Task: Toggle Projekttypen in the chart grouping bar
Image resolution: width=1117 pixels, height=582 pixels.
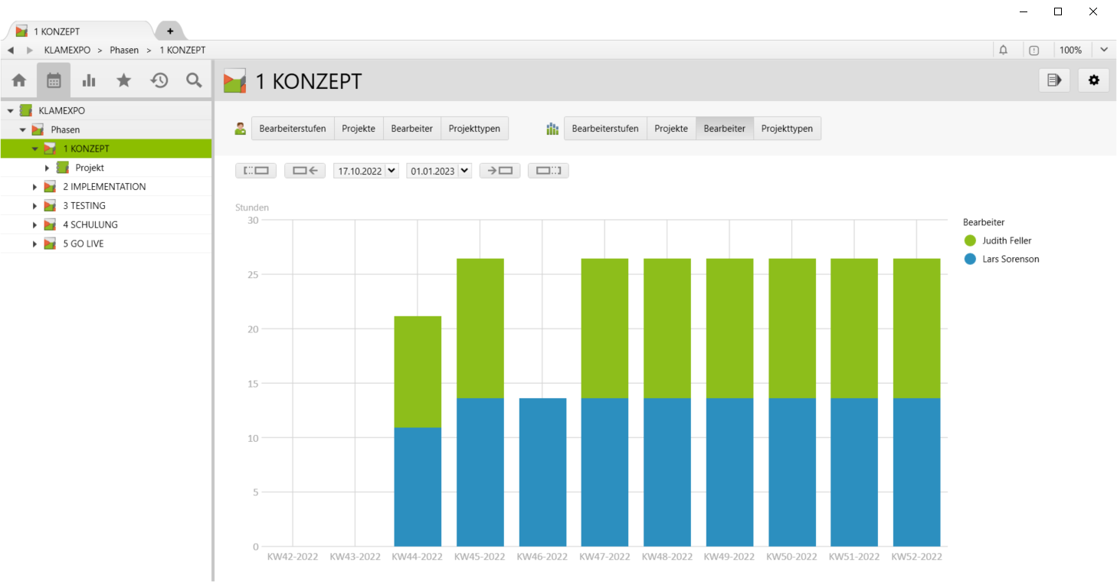Action: (787, 129)
